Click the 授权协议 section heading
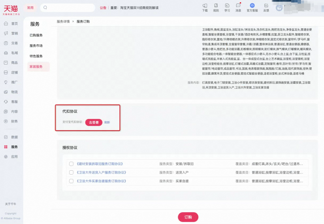324x224 pixels. pos(70,147)
